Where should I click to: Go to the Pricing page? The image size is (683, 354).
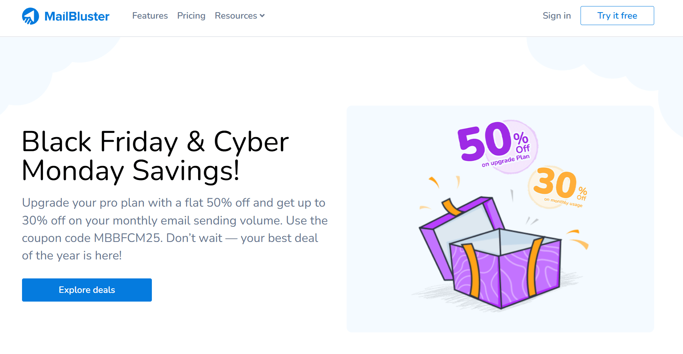tap(191, 16)
